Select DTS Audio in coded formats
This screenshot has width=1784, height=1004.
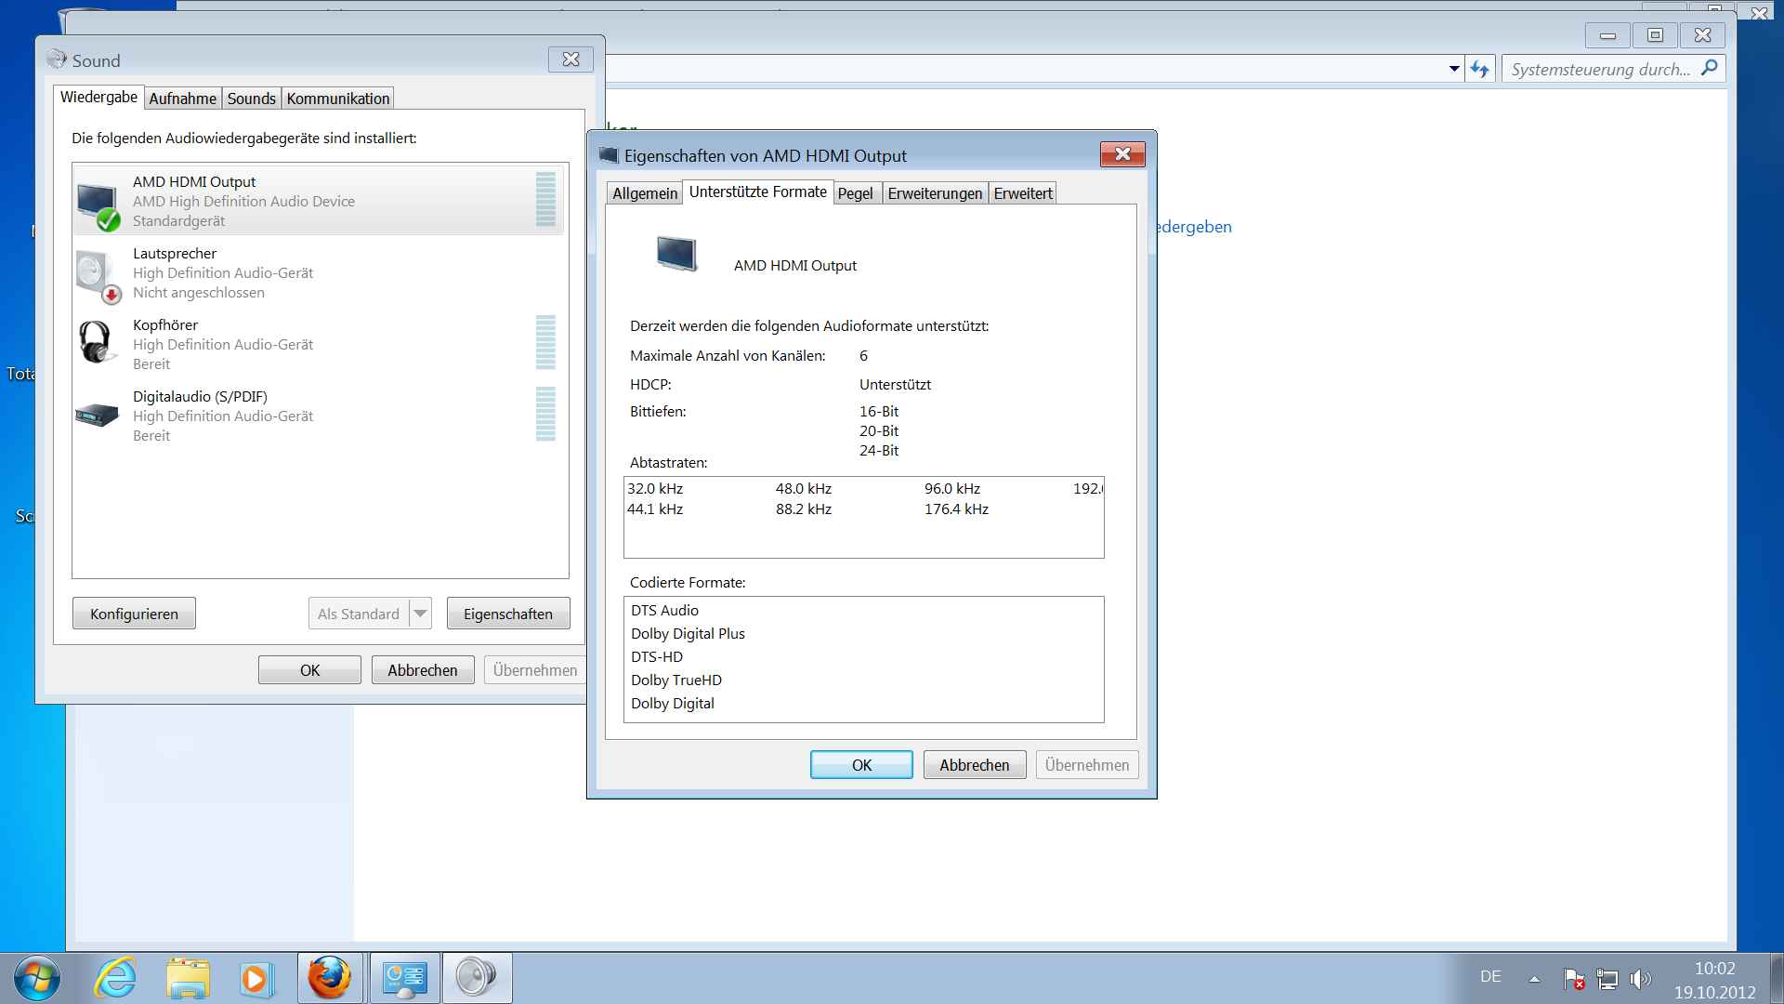pyautogui.click(x=664, y=610)
